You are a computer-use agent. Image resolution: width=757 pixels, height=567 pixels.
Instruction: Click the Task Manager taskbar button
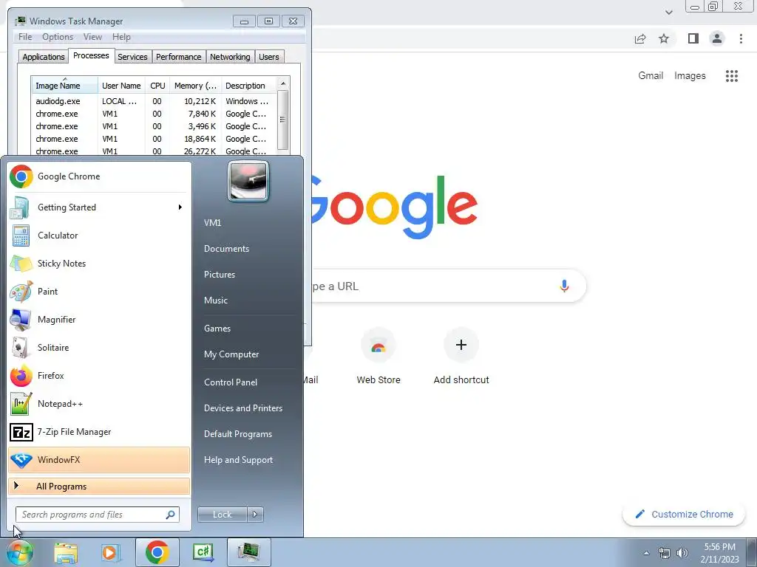tap(248, 552)
